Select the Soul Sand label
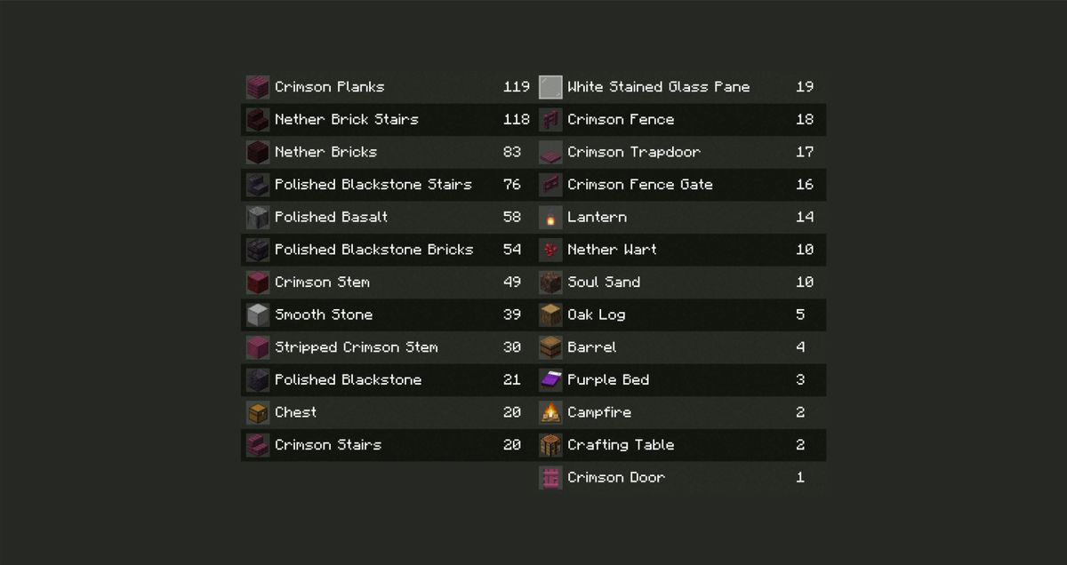Image resolution: width=1067 pixels, height=565 pixels. 603,282
